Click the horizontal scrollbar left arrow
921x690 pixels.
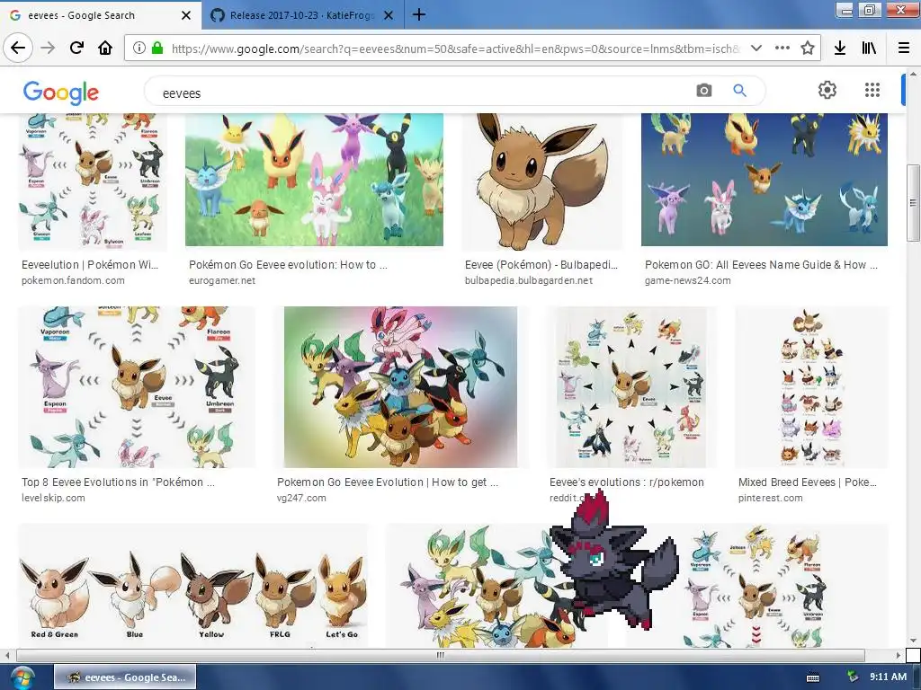pyautogui.click(x=7, y=655)
